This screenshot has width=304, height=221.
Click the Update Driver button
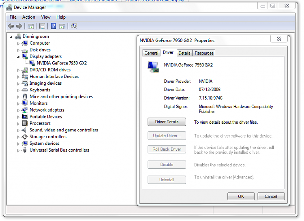tap(167, 135)
